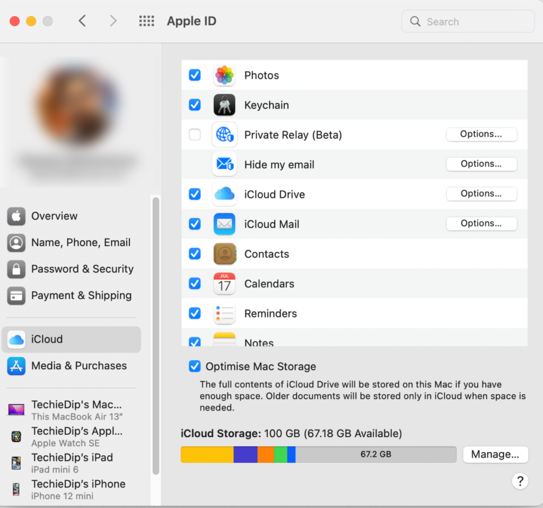This screenshot has width=543, height=508.
Task: Switch to the Overview section
Action: click(x=53, y=216)
